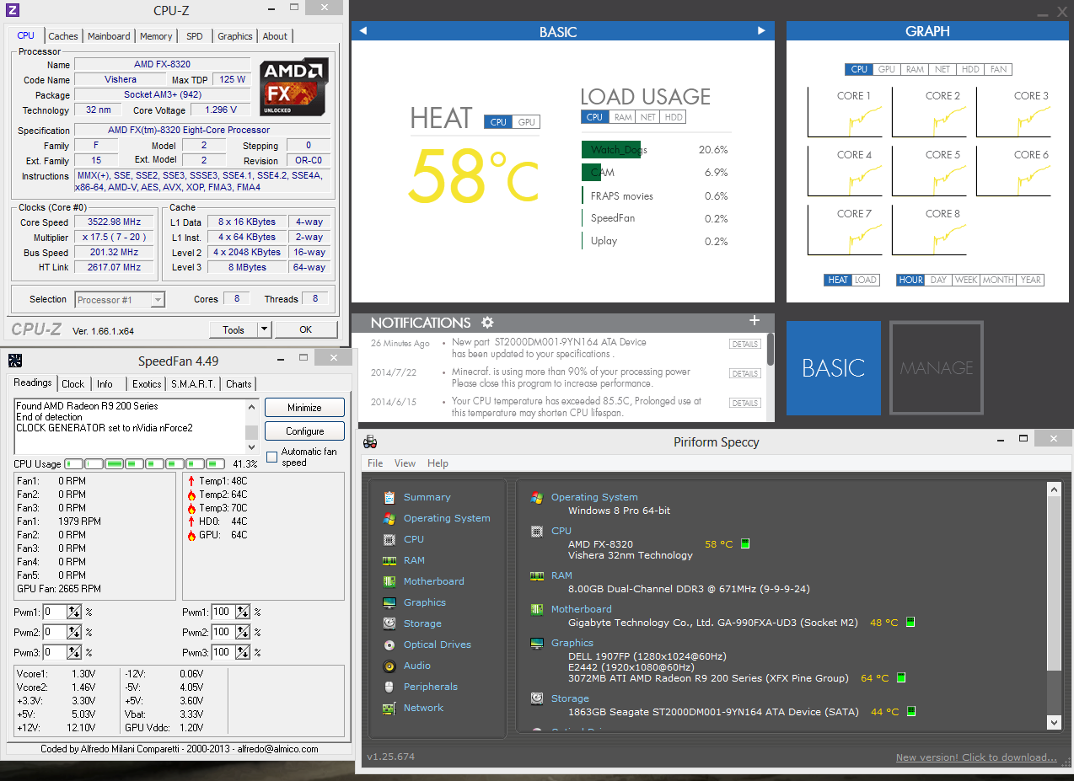This screenshot has height=781, width=1074.
Task: Click the CORE 1 heat graph thumbnail
Action: [846, 112]
